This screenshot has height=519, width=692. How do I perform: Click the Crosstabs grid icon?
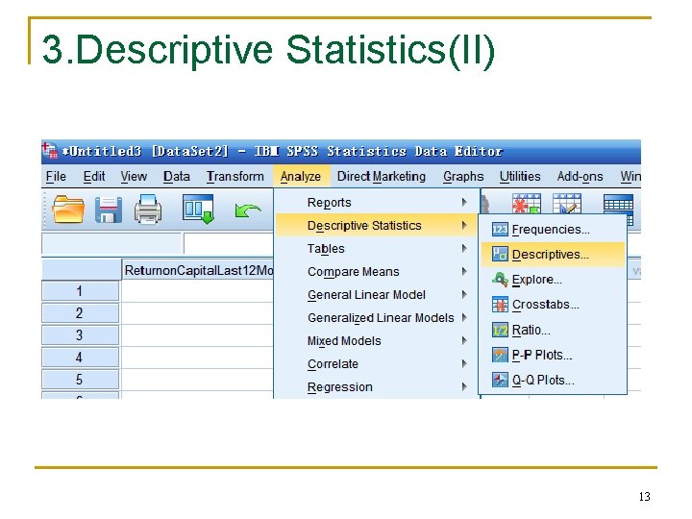point(500,305)
